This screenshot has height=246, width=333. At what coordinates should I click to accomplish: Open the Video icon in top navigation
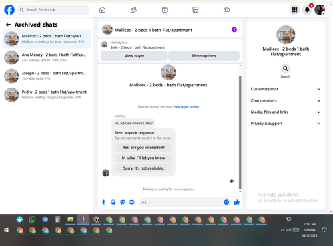click(x=165, y=10)
